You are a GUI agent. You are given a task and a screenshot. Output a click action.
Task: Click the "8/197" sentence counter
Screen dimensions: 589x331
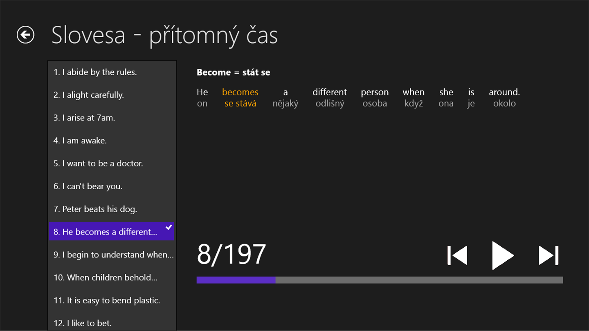[232, 254]
